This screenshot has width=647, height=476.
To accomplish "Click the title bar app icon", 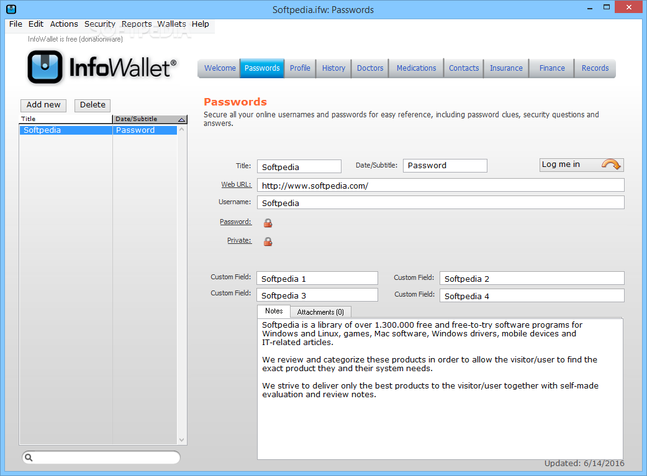I will [x=11, y=9].
